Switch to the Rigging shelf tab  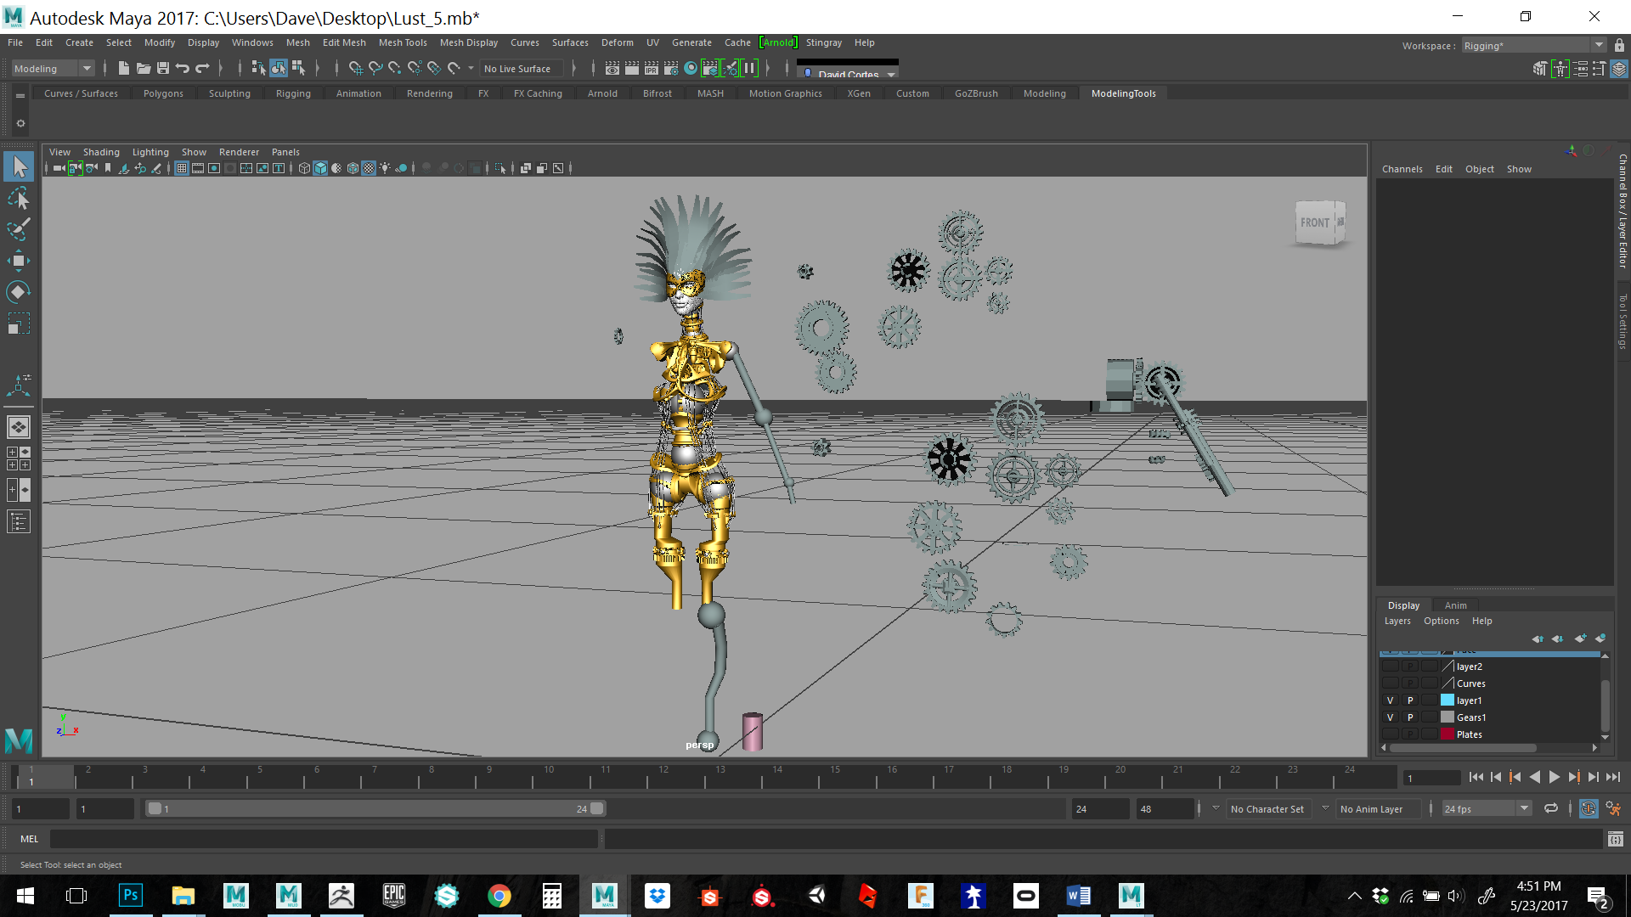point(293,93)
